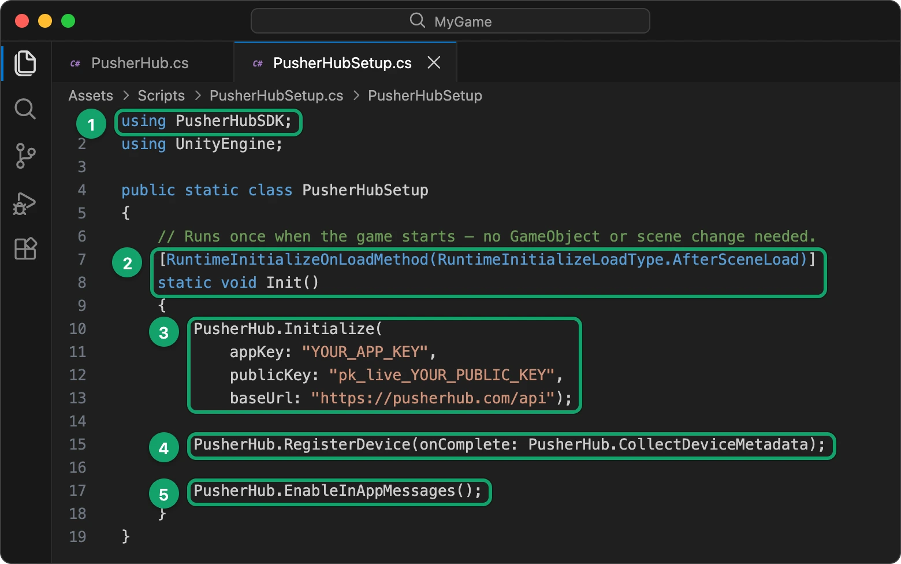Open the Run and Debug panel
This screenshot has height=564, width=901.
click(25, 203)
